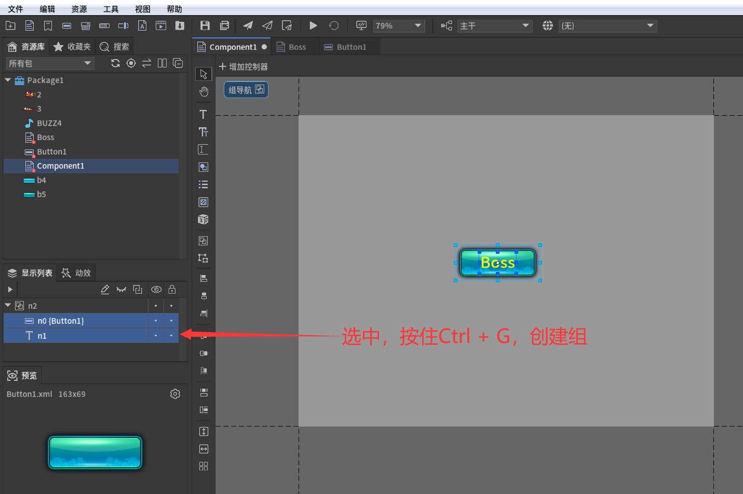This screenshot has height=494, width=743.
Task: Select the hand pan tool
Action: coord(203,91)
